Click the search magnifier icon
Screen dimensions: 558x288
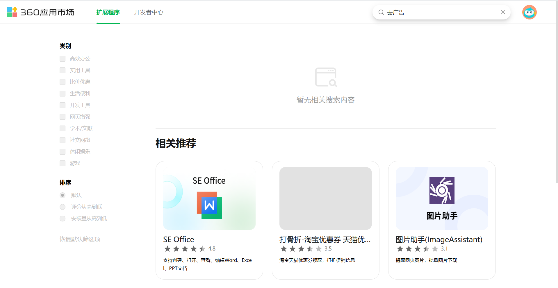coord(381,12)
